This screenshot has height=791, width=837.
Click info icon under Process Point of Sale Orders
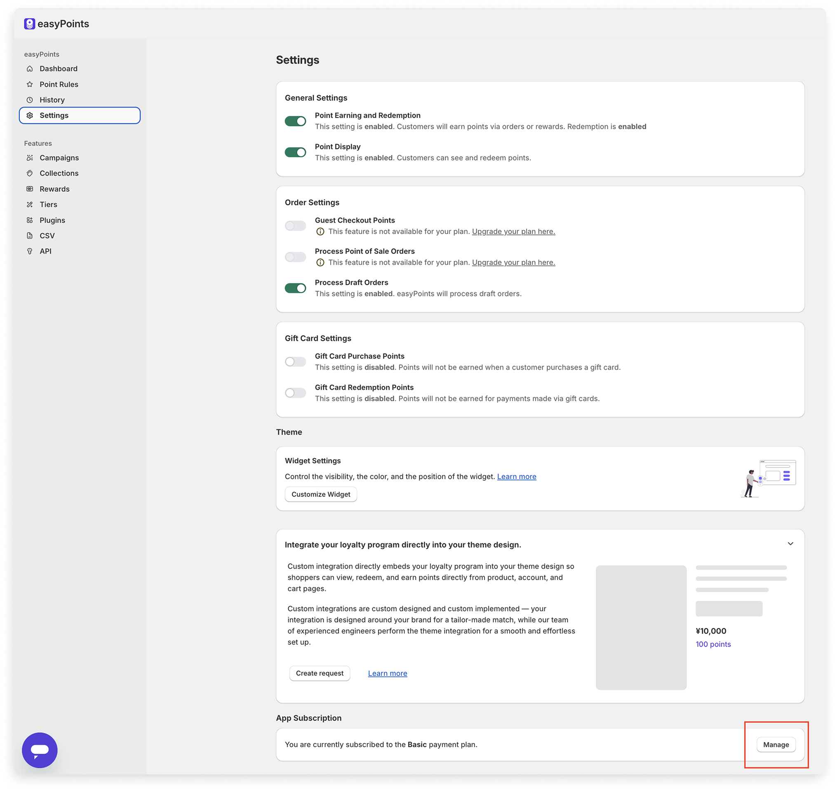320,263
